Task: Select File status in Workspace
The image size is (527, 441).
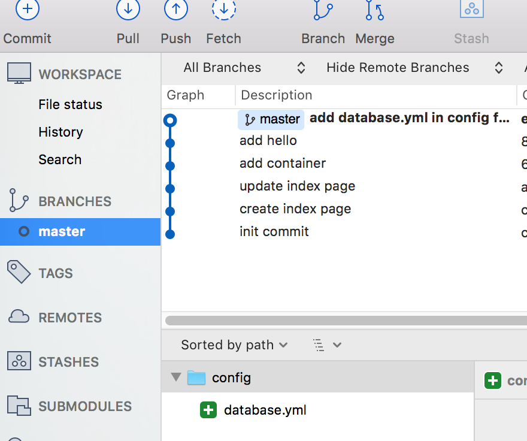Action: (70, 104)
